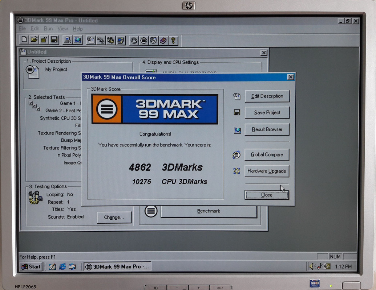Click the round 3DMark logo toolbar icon
376x290 pixels.
click(143, 41)
